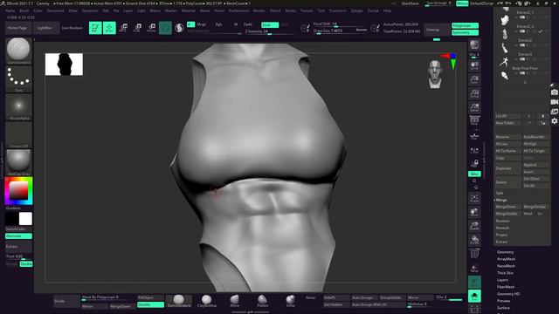Click the camera snapshot icon at far right

pyautogui.click(x=554, y=92)
